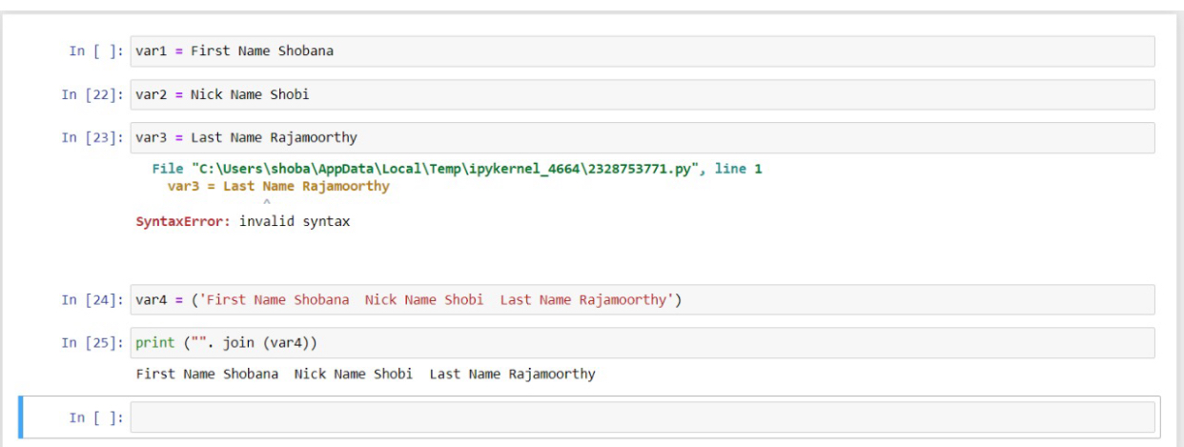The image size is (1184, 447).
Task: Click the bottom cell's empty In [ ] prompt
Action: click(95, 417)
